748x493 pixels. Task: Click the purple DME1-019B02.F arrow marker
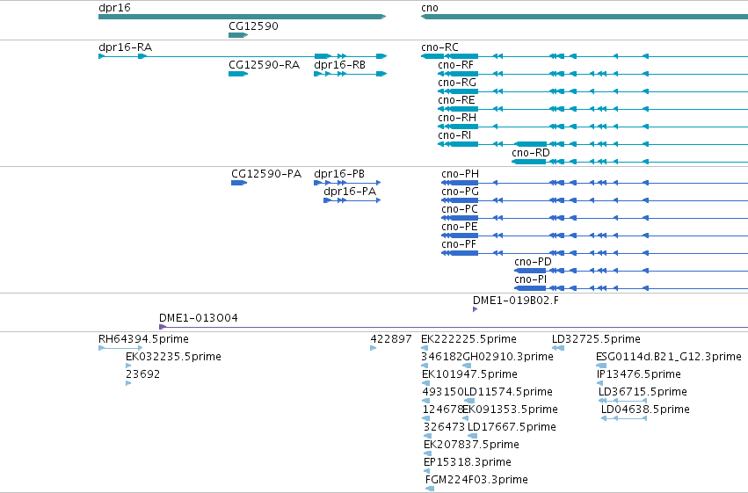point(475,309)
